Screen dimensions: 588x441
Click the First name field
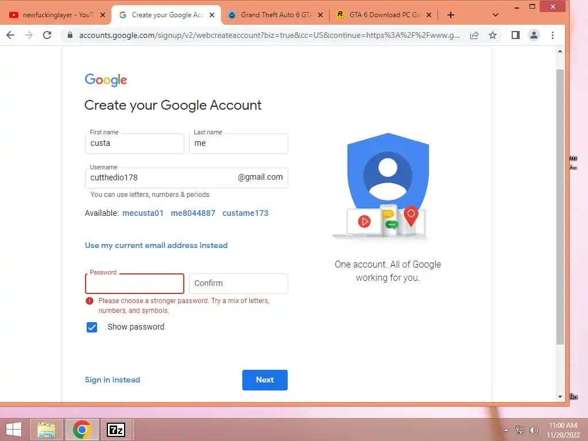(134, 143)
